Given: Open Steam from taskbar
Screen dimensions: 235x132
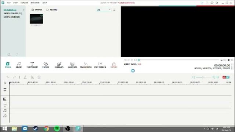Looking at the screenshot, I should [36, 129].
